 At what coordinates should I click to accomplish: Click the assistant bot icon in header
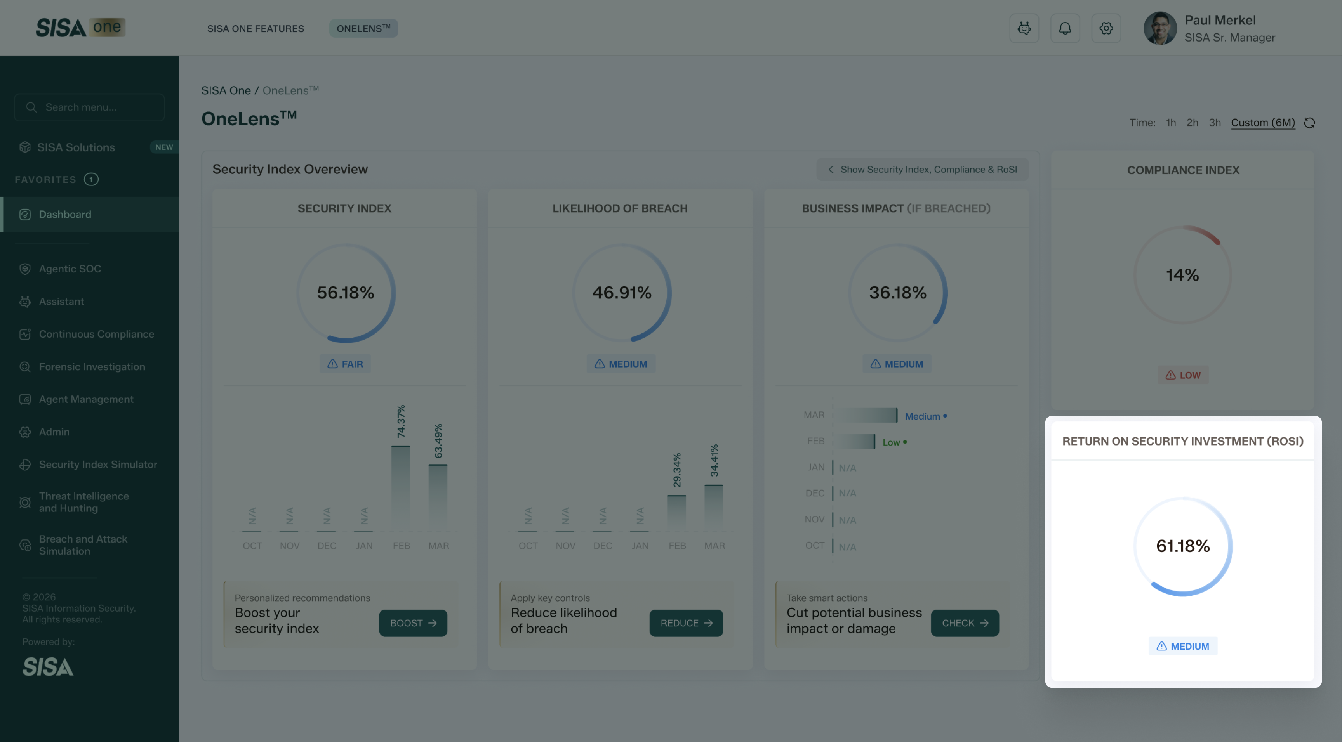pyautogui.click(x=1024, y=28)
